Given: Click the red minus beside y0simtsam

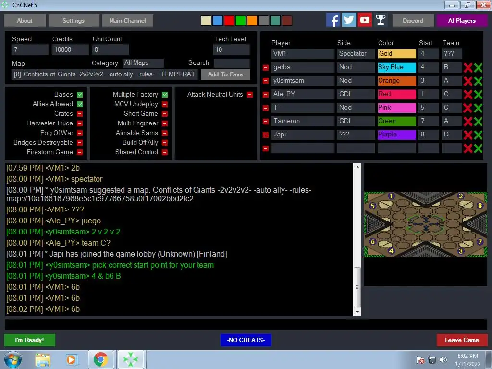Looking at the screenshot, I should tap(265, 81).
